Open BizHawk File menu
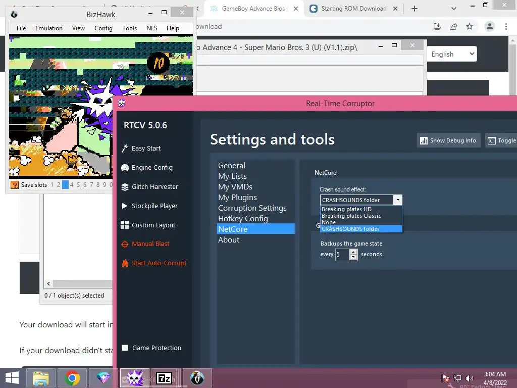Viewport: 517px width, 388px height. [21, 28]
